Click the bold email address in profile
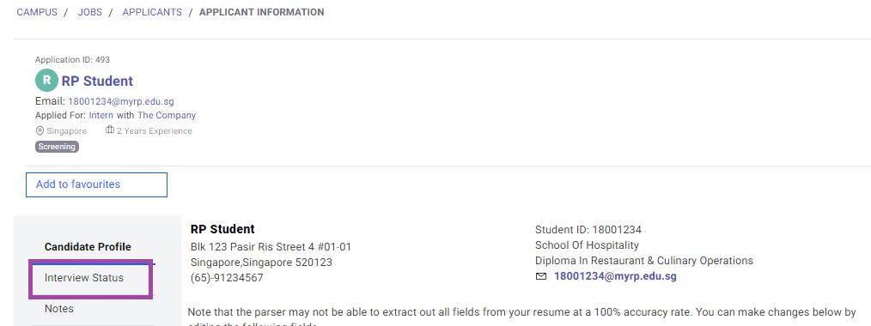 point(615,276)
